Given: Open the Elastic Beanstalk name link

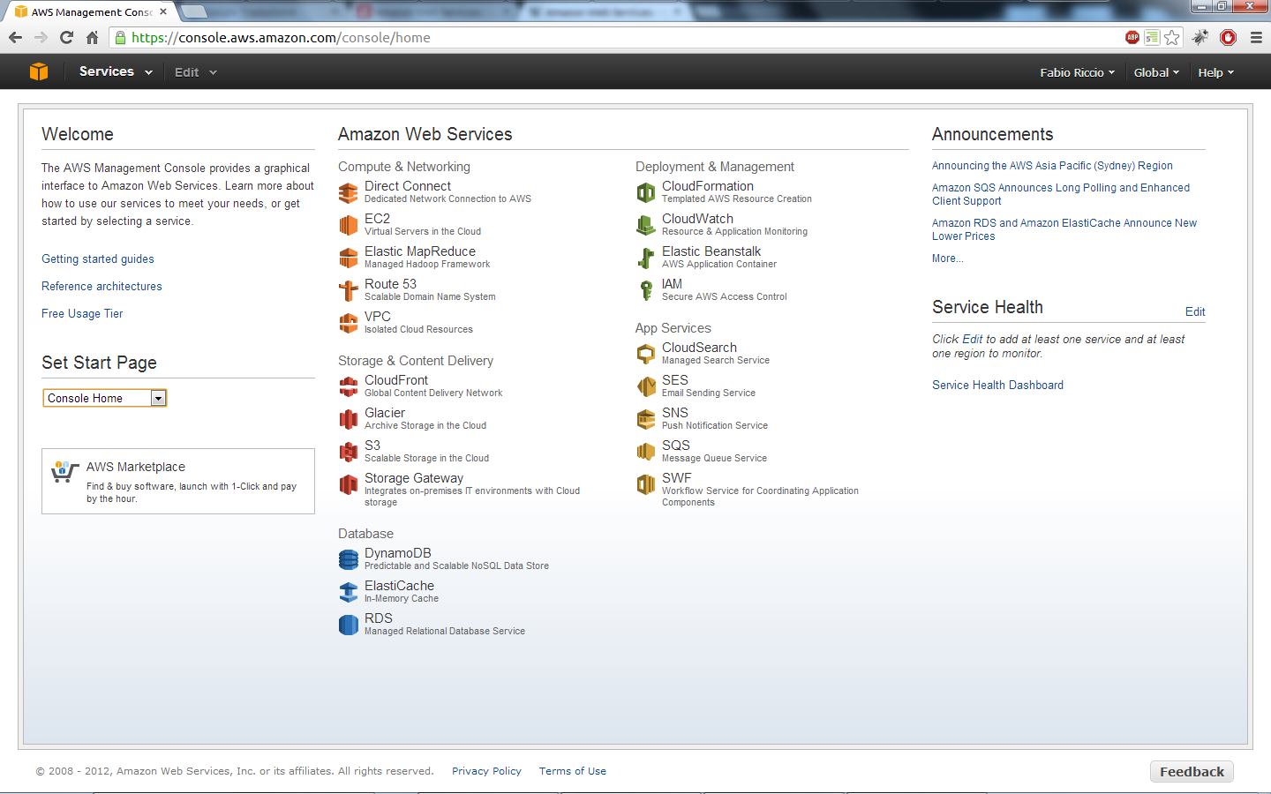Looking at the screenshot, I should [x=711, y=251].
